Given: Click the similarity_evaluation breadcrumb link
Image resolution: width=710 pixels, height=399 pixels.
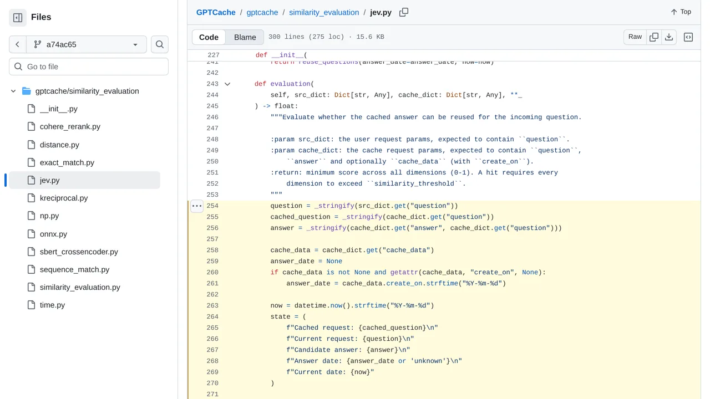Looking at the screenshot, I should 324,12.
